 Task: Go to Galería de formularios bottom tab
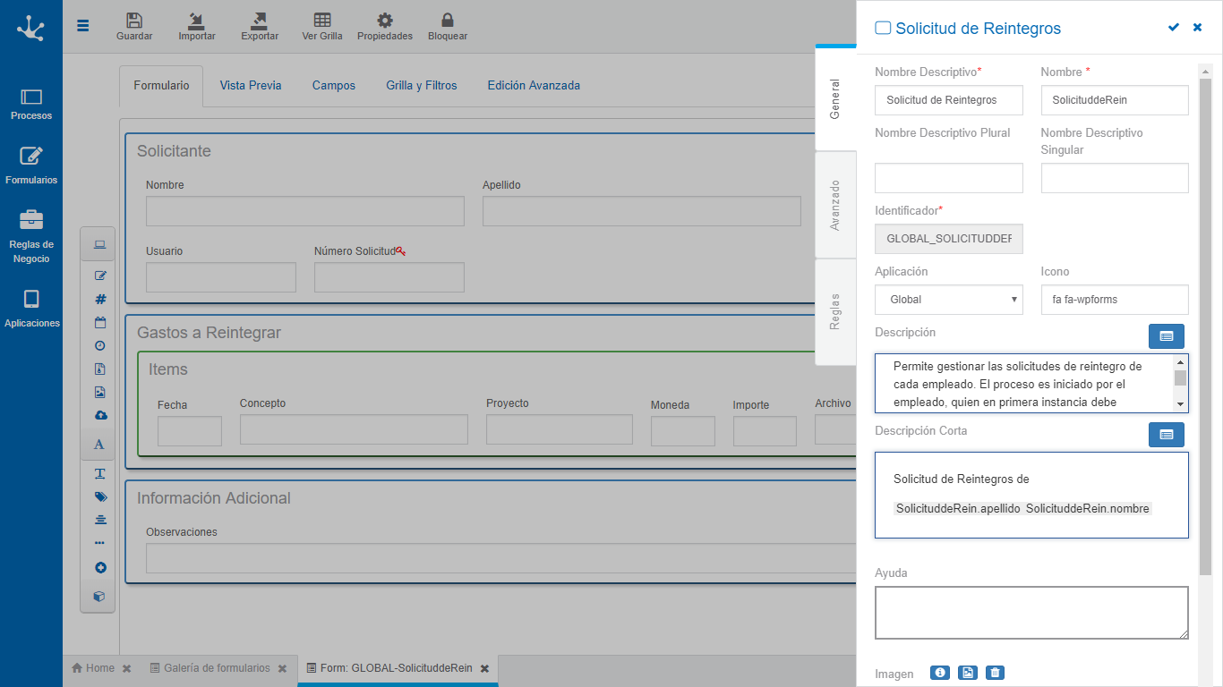tap(210, 668)
